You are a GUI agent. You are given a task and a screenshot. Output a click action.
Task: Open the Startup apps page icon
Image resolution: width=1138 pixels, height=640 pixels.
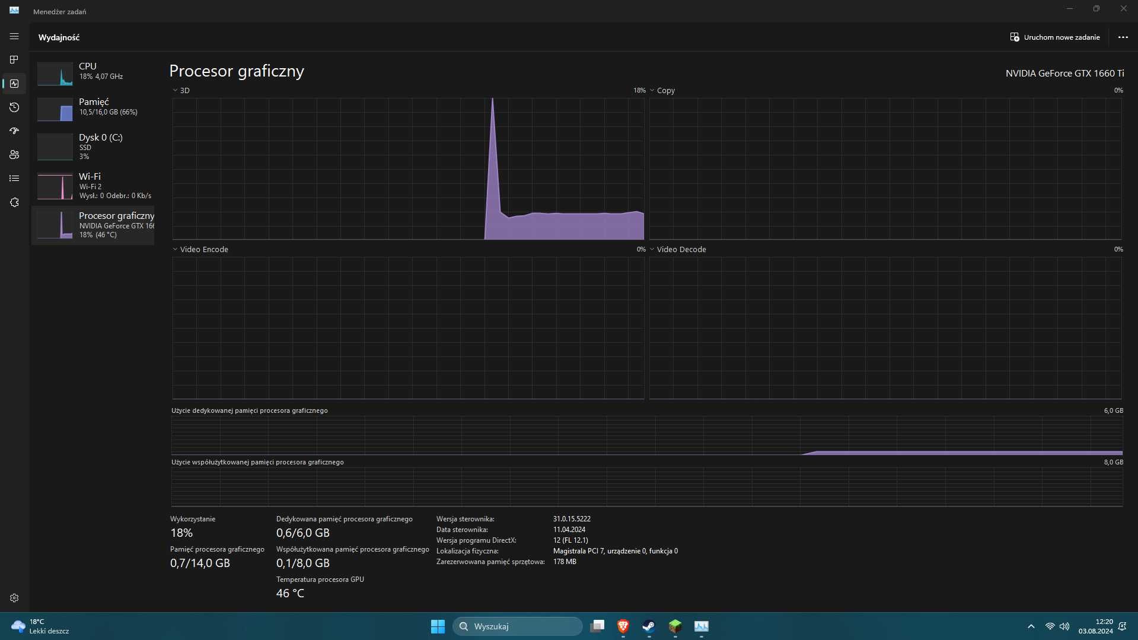[14, 131]
